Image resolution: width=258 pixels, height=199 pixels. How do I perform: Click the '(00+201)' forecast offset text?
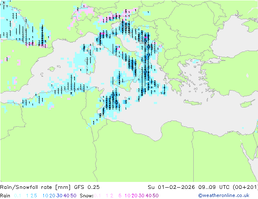click(x=245, y=187)
